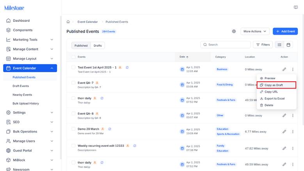Expand Bulk Operations menu
This screenshot has height=171, width=304.
point(30,132)
